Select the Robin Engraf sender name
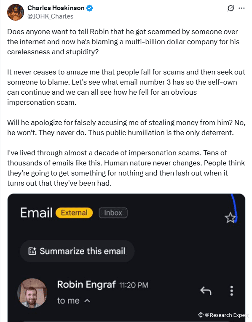The image size is (252, 322). [86, 285]
